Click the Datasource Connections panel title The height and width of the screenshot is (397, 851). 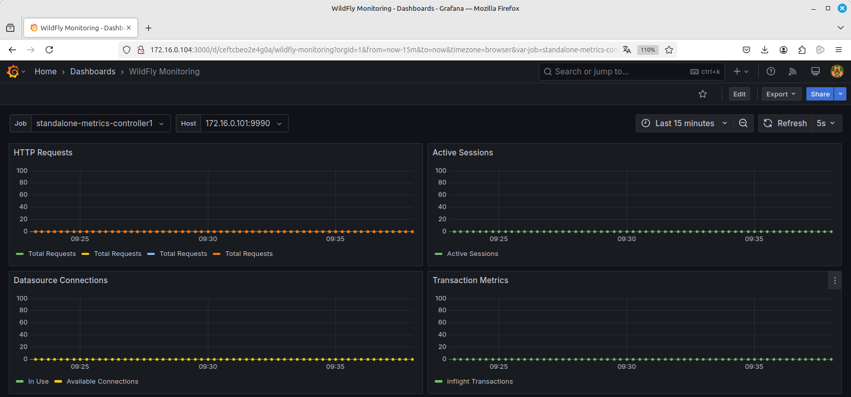pyautogui.click(x=61, y=281)
